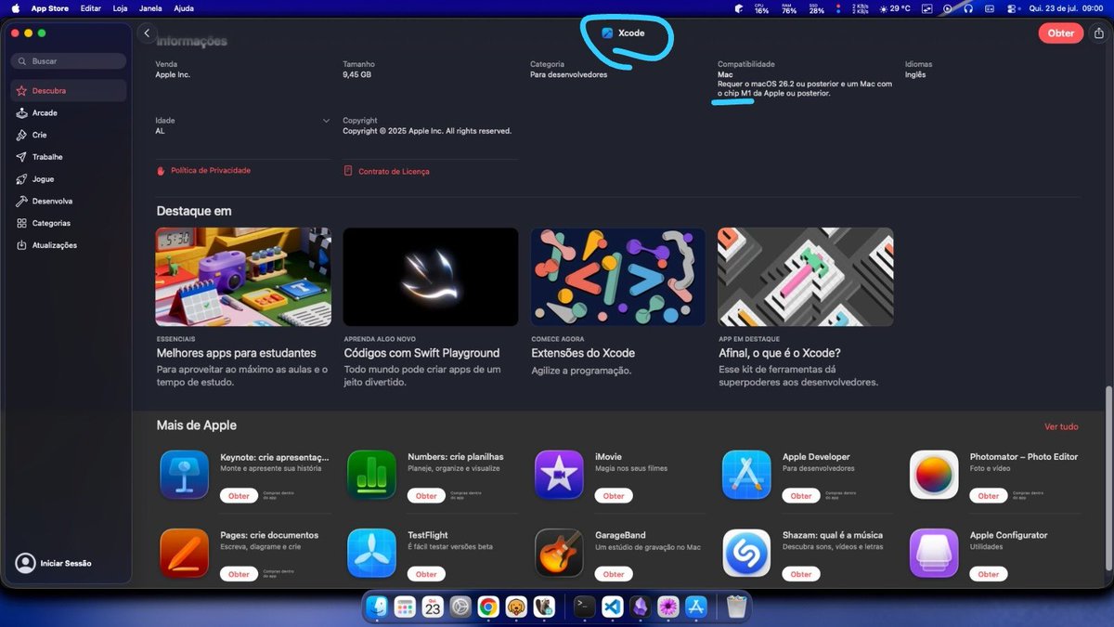Open the GarageBand app icon
Viewport: 1114px width, 627px height.
[x=559, y=554]
